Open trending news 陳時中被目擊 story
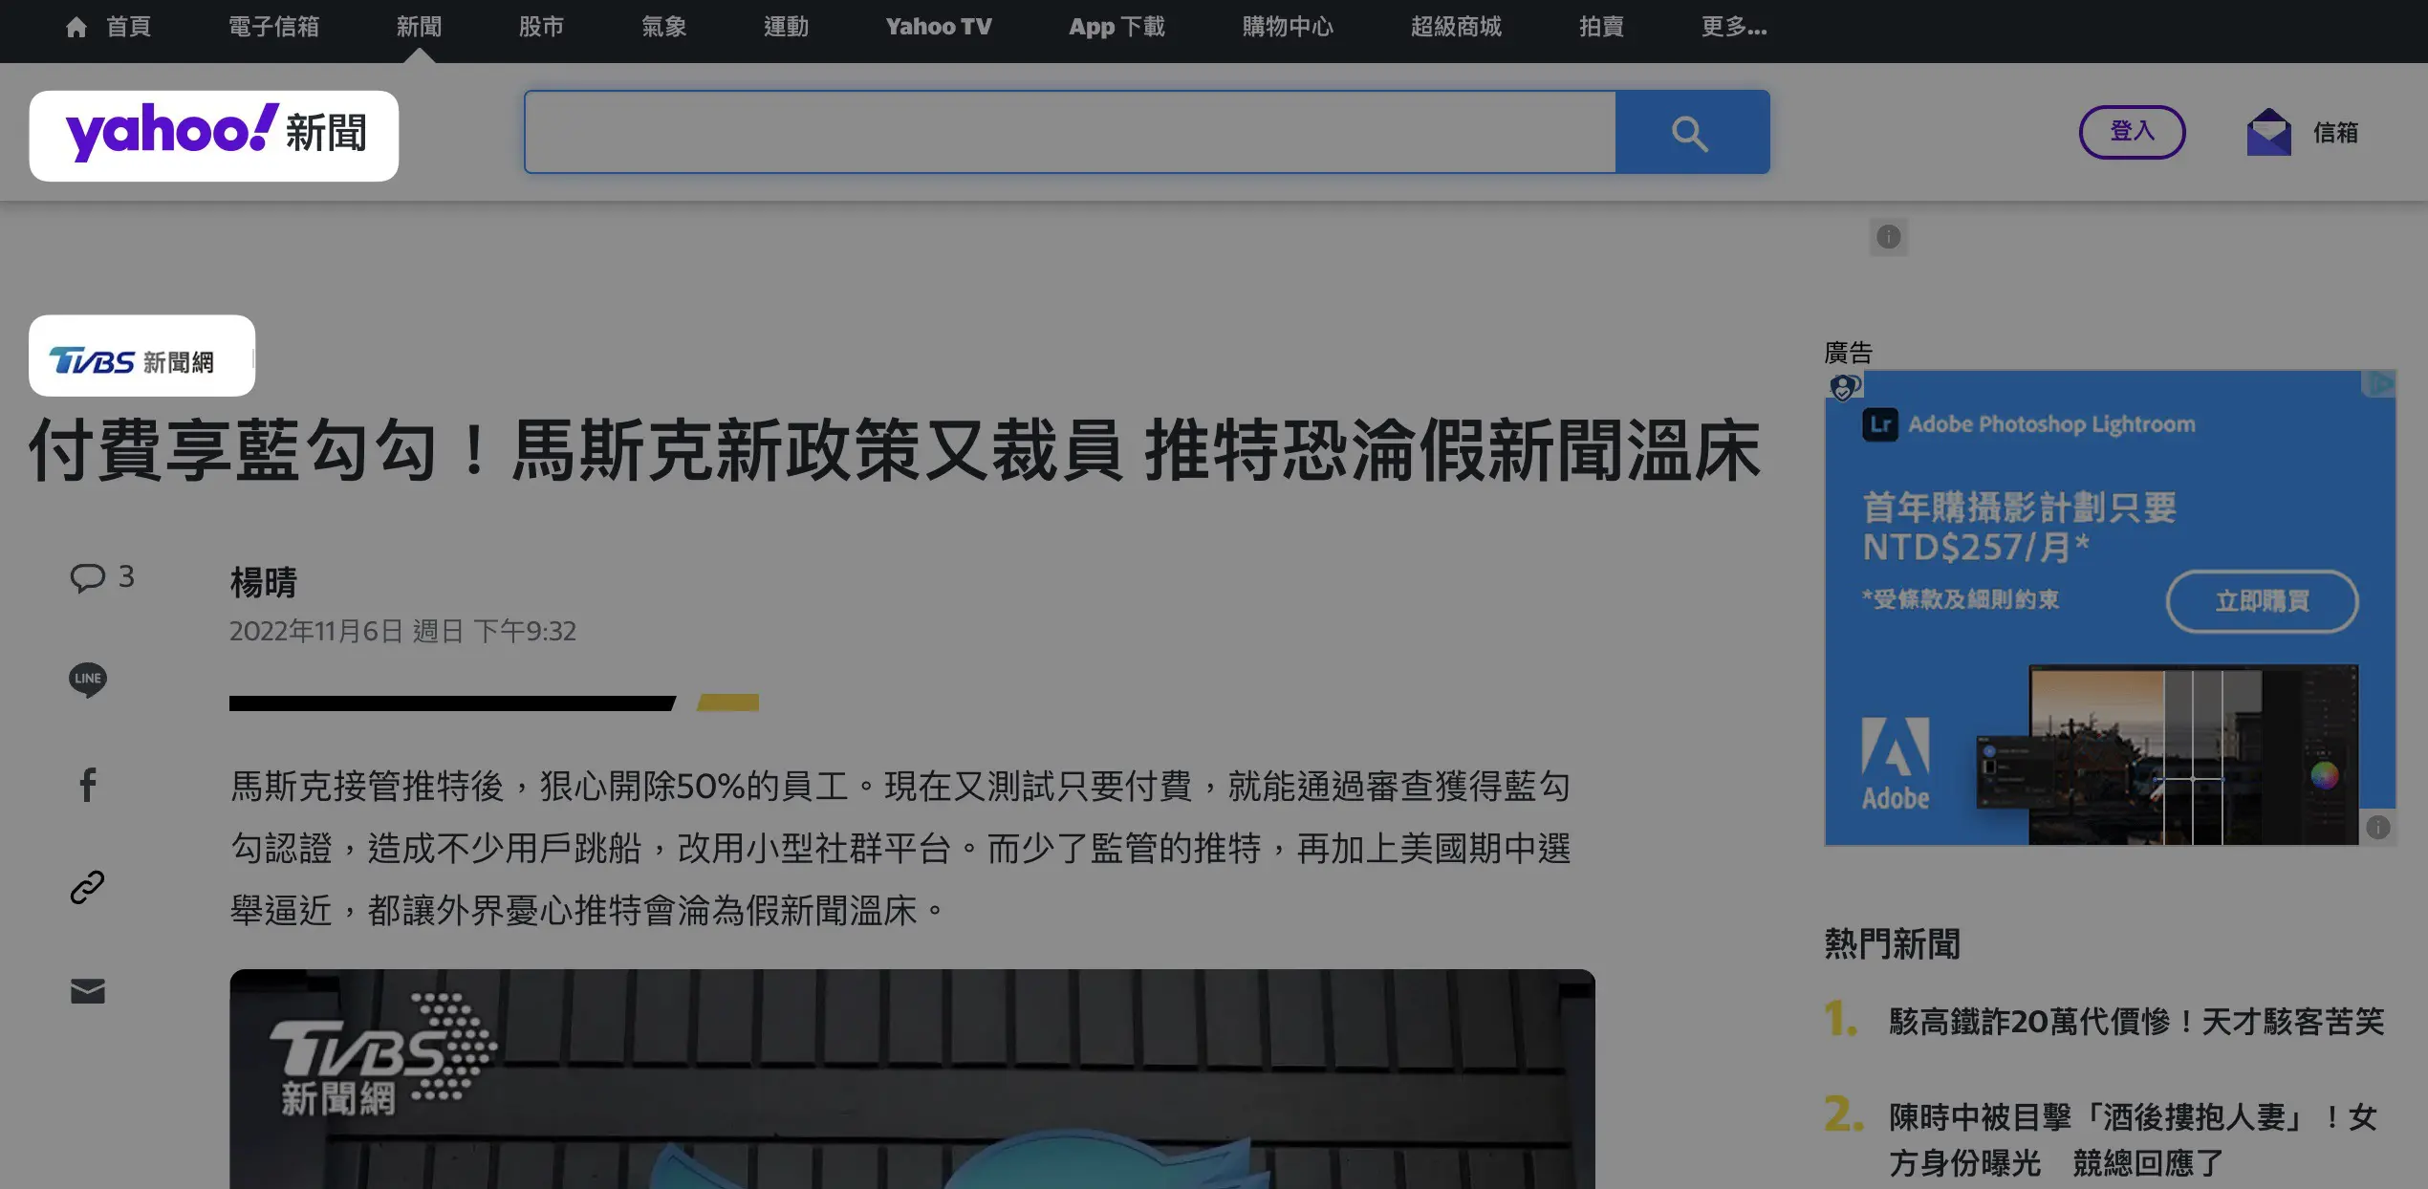Screen dimensions: 2428x1189 coord(2133,1139)
